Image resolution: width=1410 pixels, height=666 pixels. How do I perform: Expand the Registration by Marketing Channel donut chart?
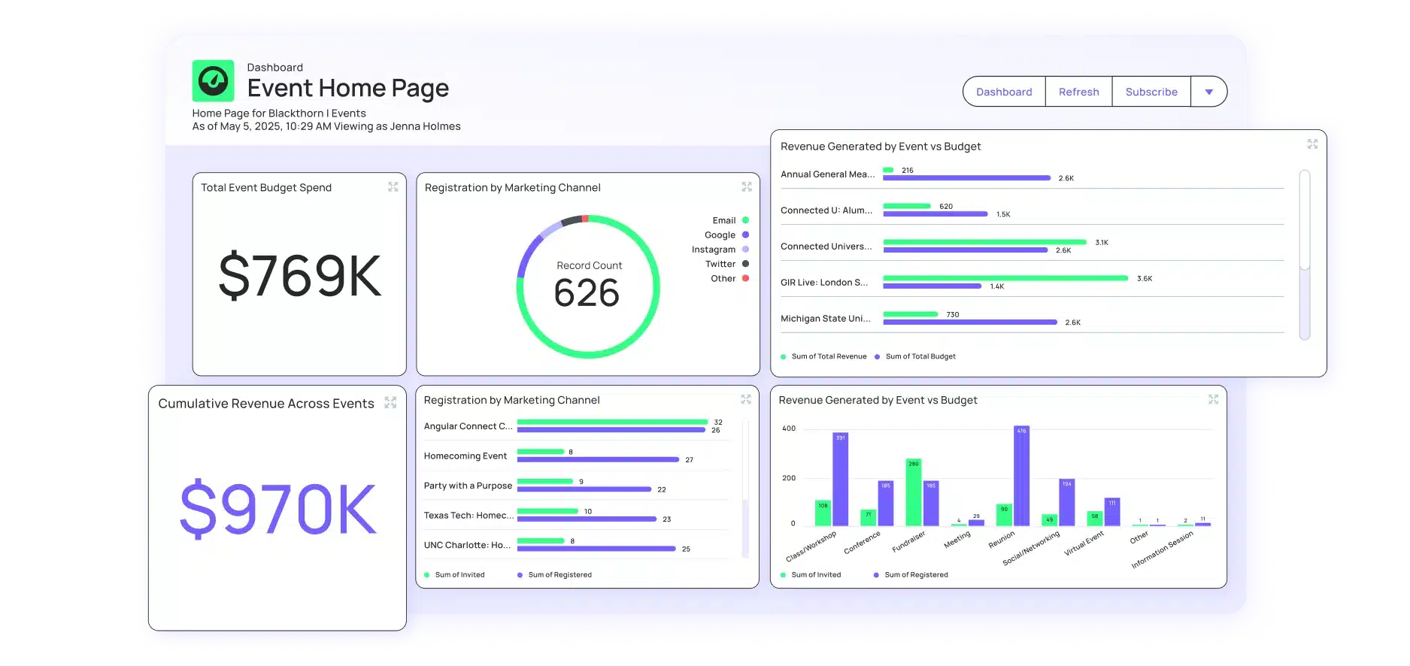(x=747, y=187)
